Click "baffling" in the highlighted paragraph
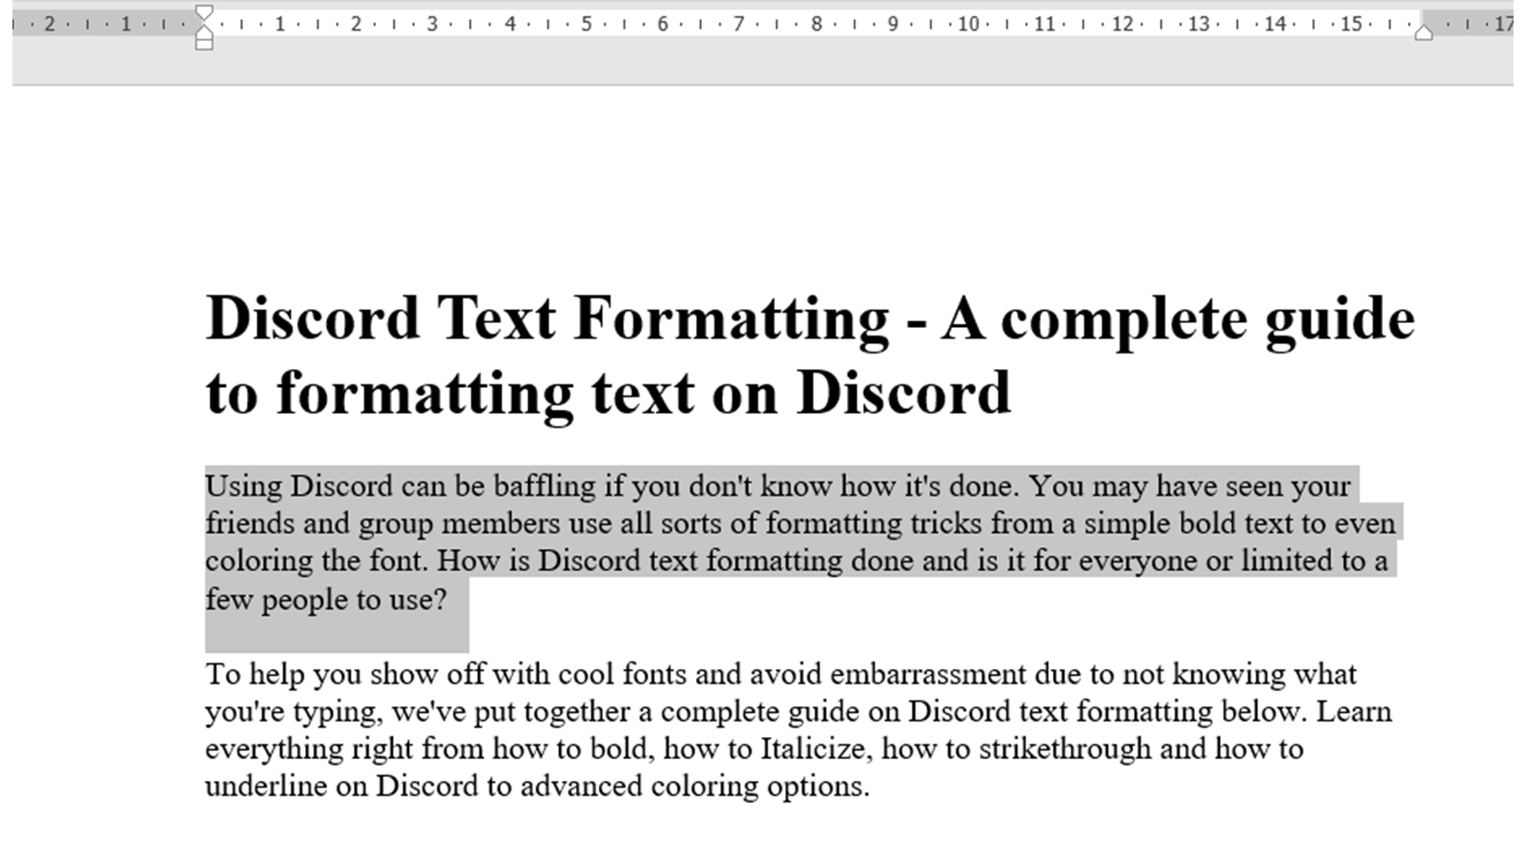 point(544,486)
